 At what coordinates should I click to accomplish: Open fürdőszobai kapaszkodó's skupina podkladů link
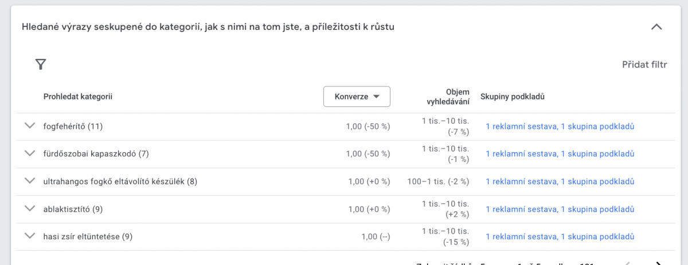click(597, 154)
